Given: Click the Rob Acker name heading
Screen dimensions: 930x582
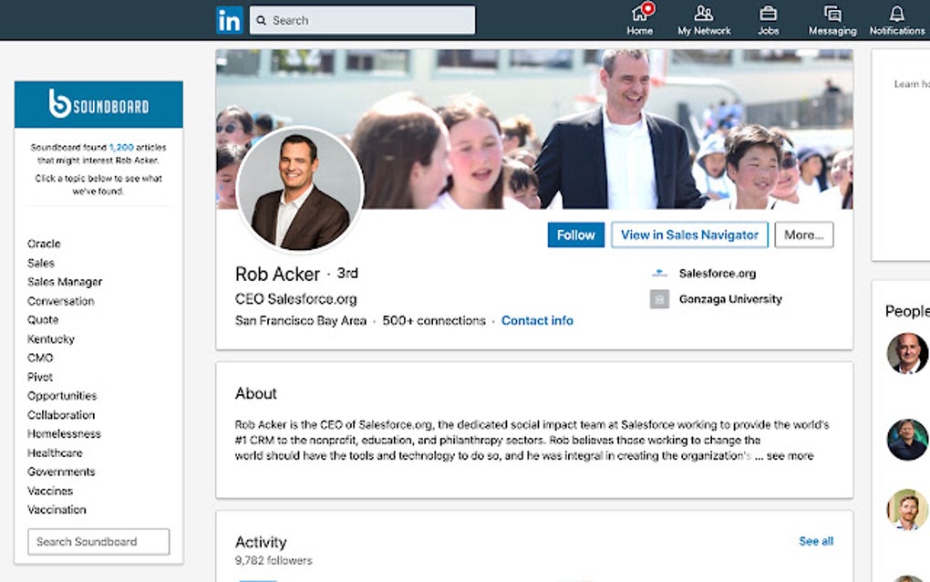Looking at the screenshot, I should point(277,274).
